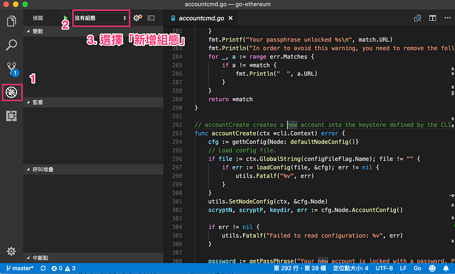Open the 沒有組態 configuration dropdown
The width and height of the screenshot is (455, 274).
click(101, 18)
